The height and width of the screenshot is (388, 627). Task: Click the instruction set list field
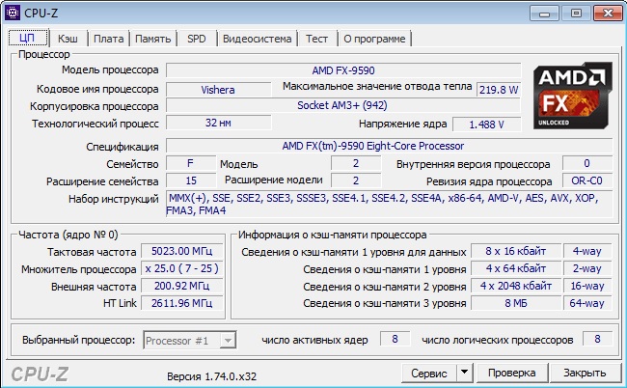point(389,204)
